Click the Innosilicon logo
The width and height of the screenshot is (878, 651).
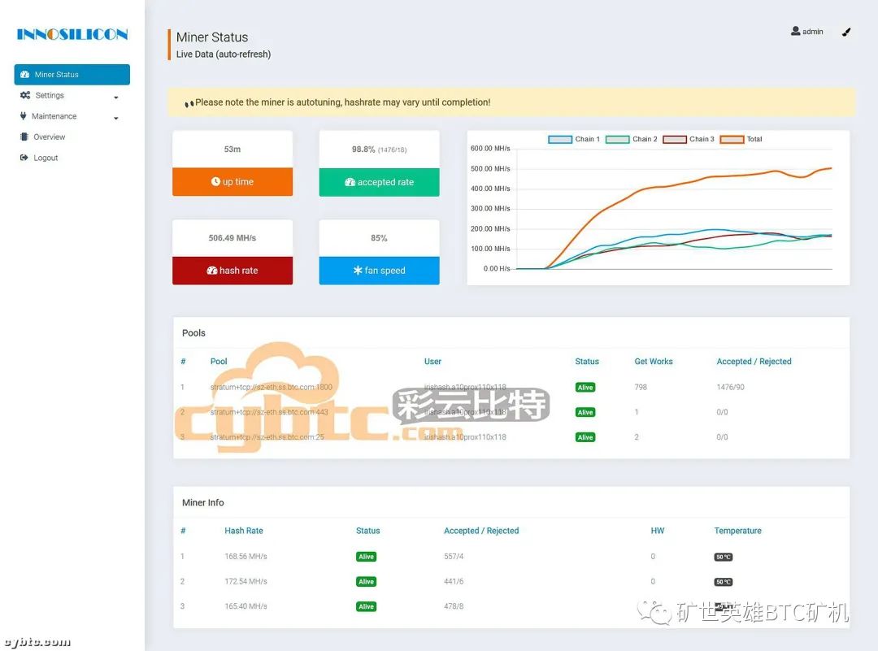[72, 34]
